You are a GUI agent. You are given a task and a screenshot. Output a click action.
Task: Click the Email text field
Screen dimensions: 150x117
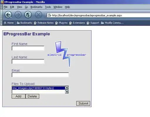click(40, 75)
